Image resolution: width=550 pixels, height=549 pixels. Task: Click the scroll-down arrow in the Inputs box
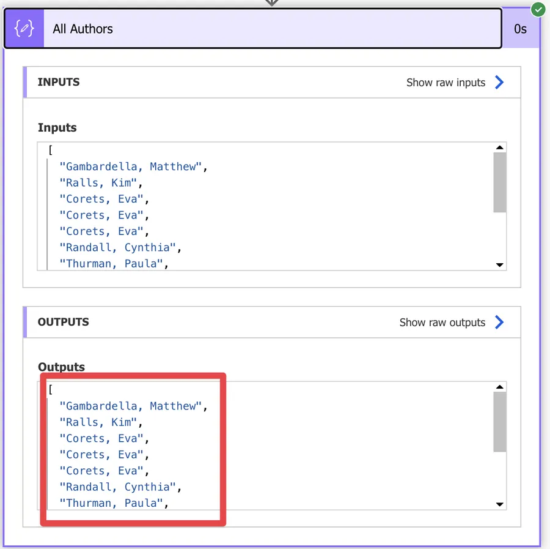pos(500,264)
